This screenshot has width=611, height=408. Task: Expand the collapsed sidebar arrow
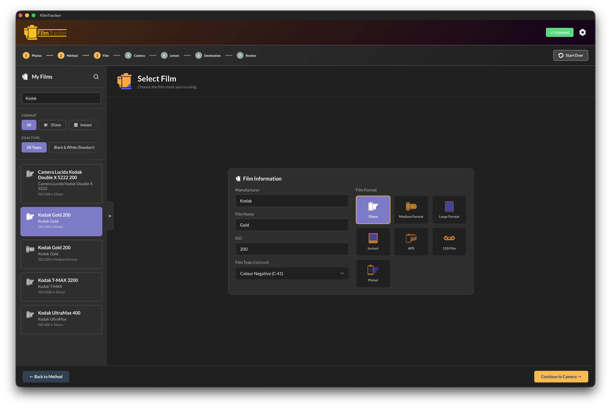[110, 216]
